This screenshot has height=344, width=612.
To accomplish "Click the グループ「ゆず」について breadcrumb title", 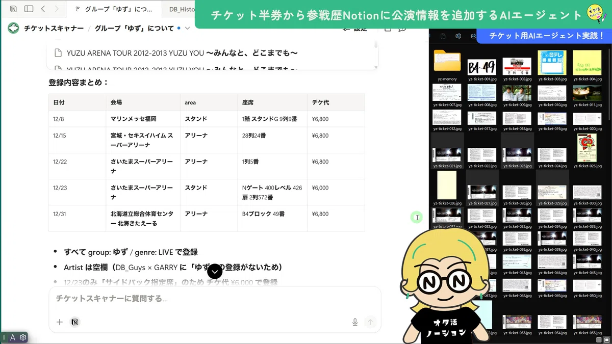I will (134, 28).
